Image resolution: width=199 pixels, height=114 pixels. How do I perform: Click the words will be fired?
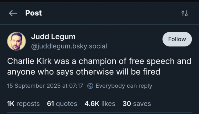pos(144,72)
